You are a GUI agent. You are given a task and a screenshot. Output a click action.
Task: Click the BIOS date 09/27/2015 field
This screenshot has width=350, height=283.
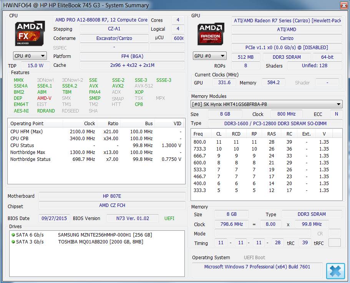(54, 218)
